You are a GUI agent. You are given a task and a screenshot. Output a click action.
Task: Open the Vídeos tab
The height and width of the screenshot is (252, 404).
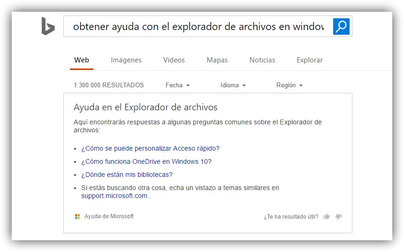point(174,60)
